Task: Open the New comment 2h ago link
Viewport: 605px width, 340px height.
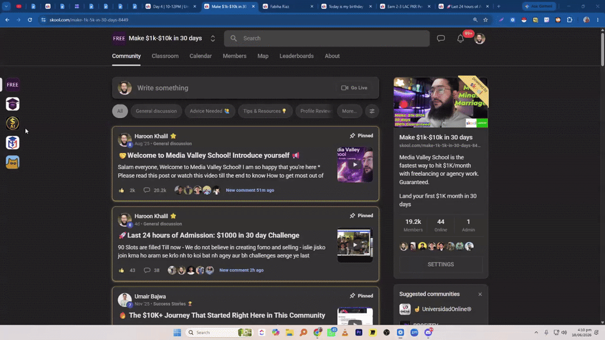Action: pos(242,270)
